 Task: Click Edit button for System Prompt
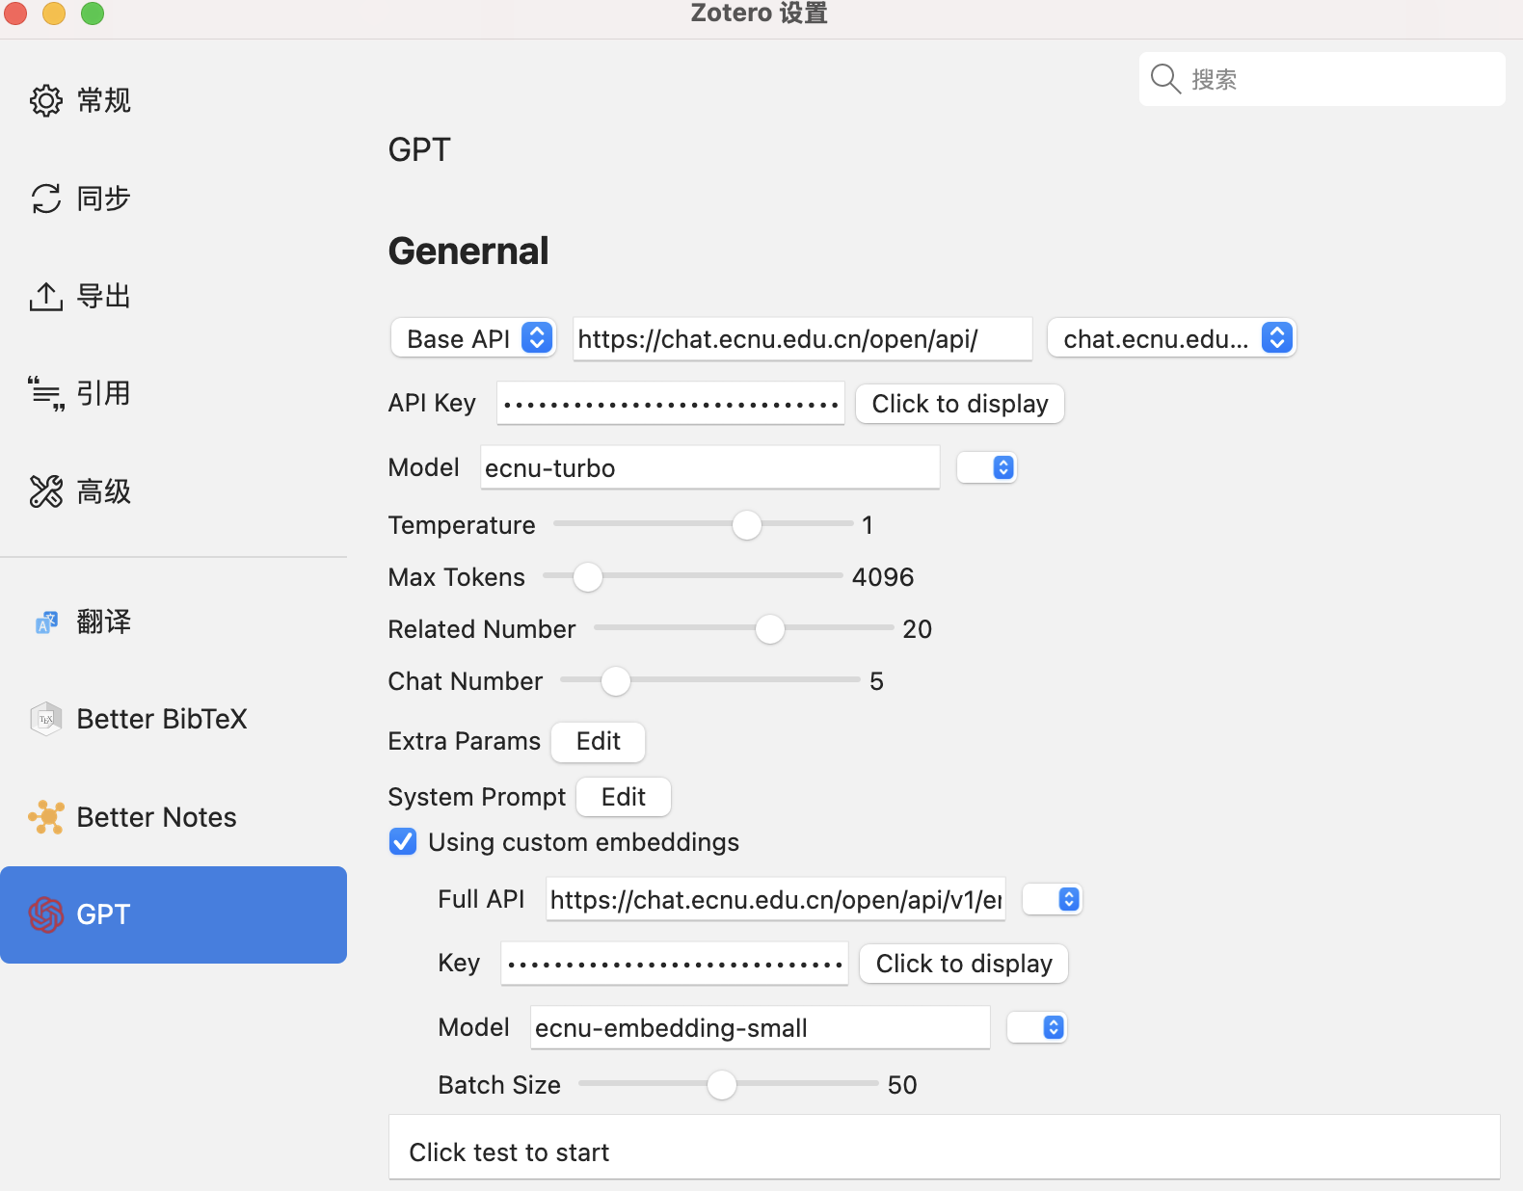(623, 798)
